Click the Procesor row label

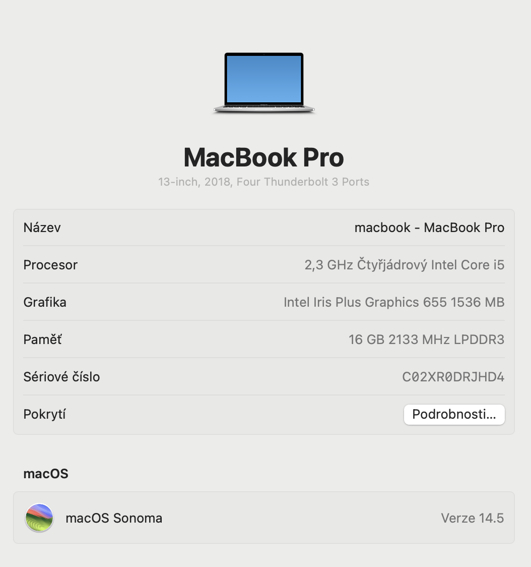pos(50,265)
